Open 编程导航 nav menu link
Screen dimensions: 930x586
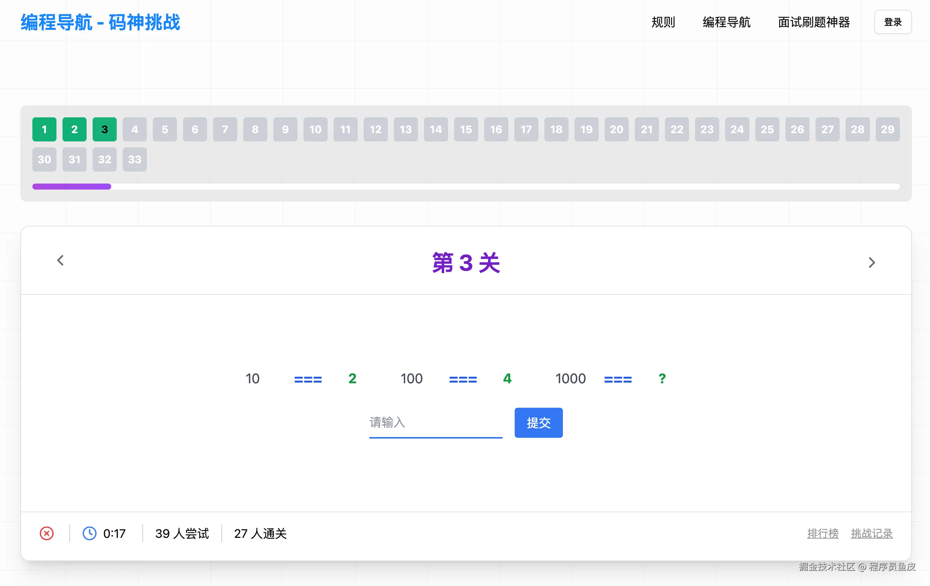[726, 22]
